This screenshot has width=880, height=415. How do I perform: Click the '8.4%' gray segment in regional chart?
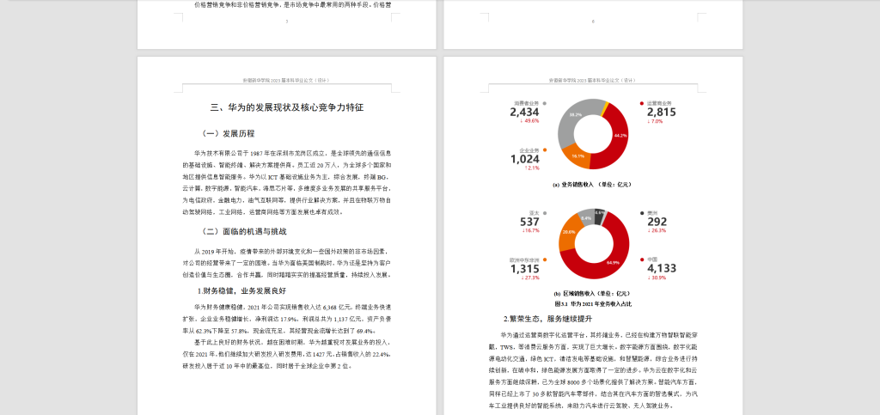[x=586, y=217]
